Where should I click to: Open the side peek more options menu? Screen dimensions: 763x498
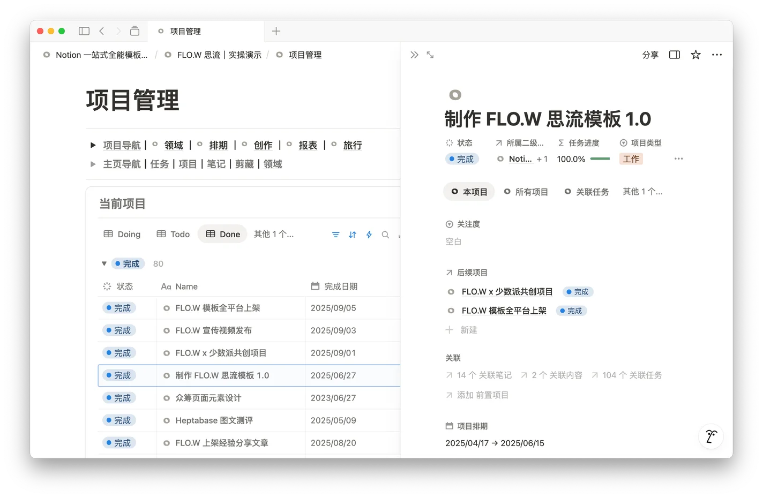click(717, 54)
